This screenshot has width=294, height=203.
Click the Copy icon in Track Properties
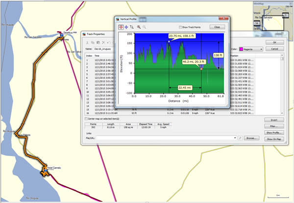pos(93,43)
